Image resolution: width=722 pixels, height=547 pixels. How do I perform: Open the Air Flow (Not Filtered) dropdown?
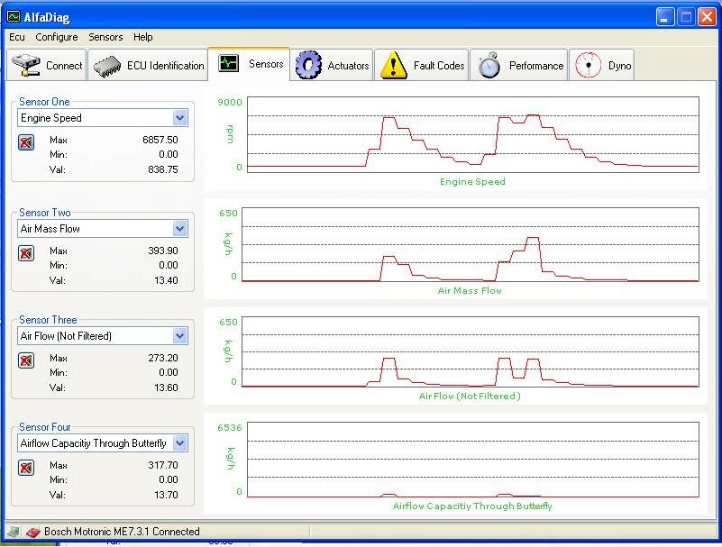tap(179, 336)
